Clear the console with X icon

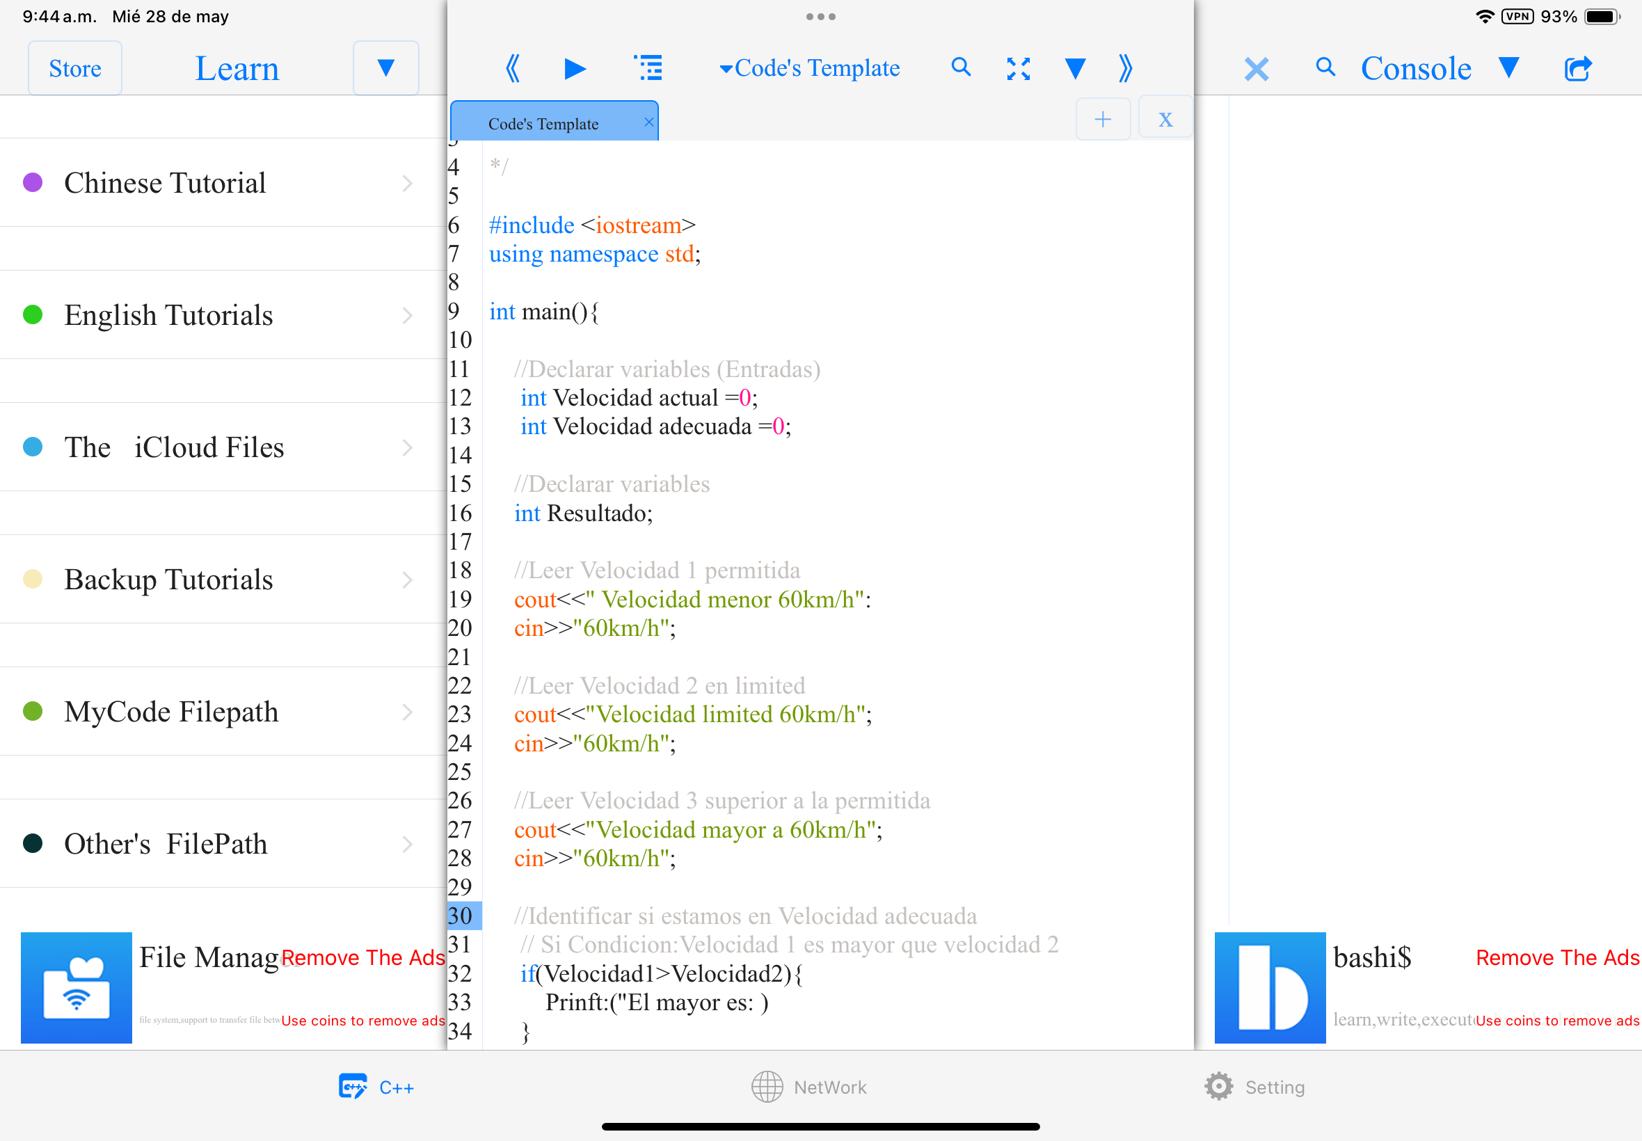(x=1255, y=70)
